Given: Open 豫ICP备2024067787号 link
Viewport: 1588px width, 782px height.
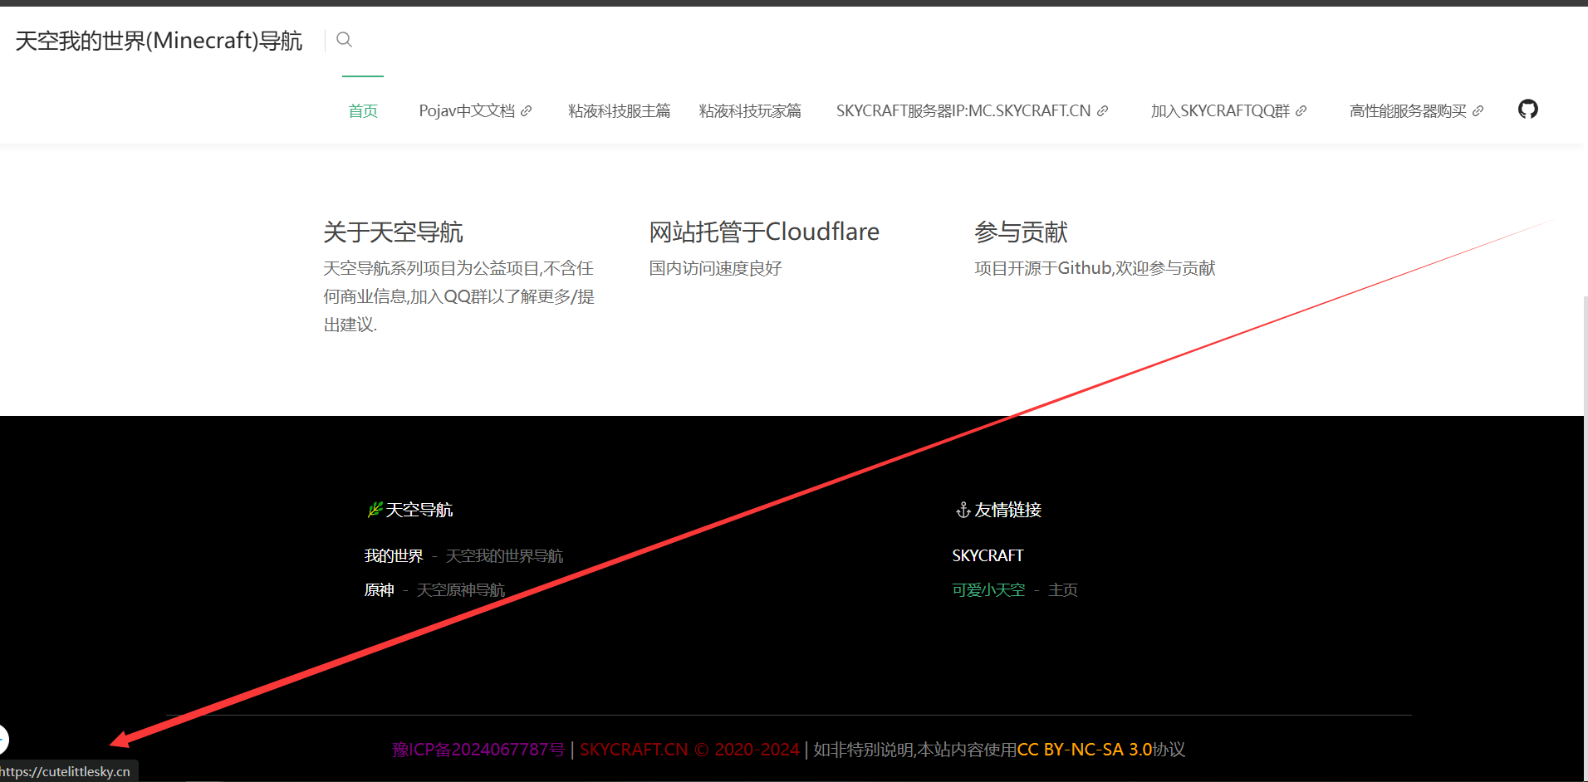Looking at the screenshot, I should pos(478,750).
